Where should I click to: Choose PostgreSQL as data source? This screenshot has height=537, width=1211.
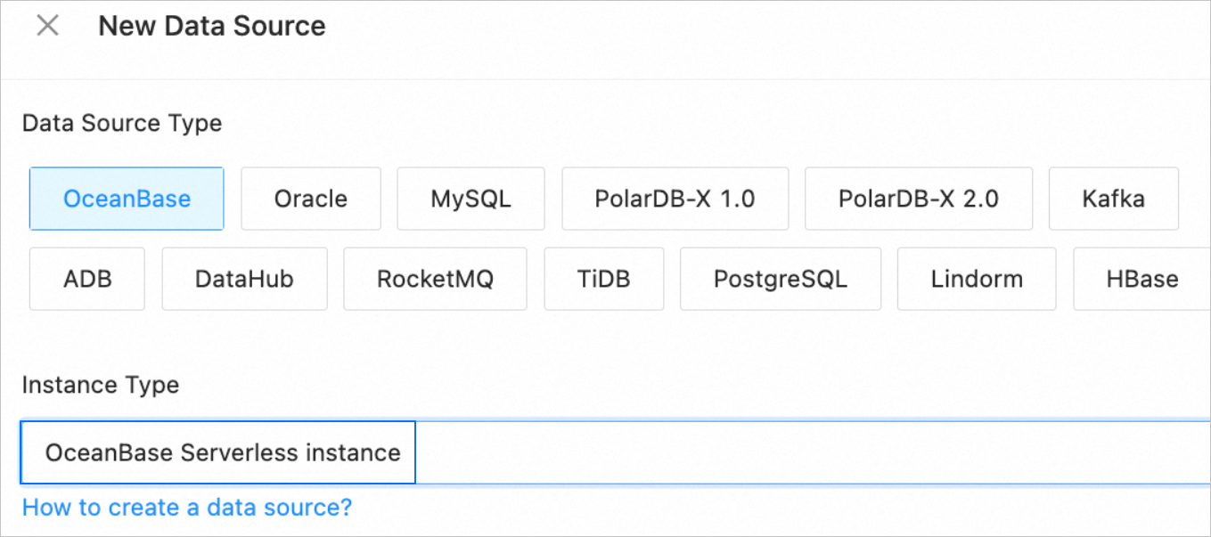[x=780, y=279]
